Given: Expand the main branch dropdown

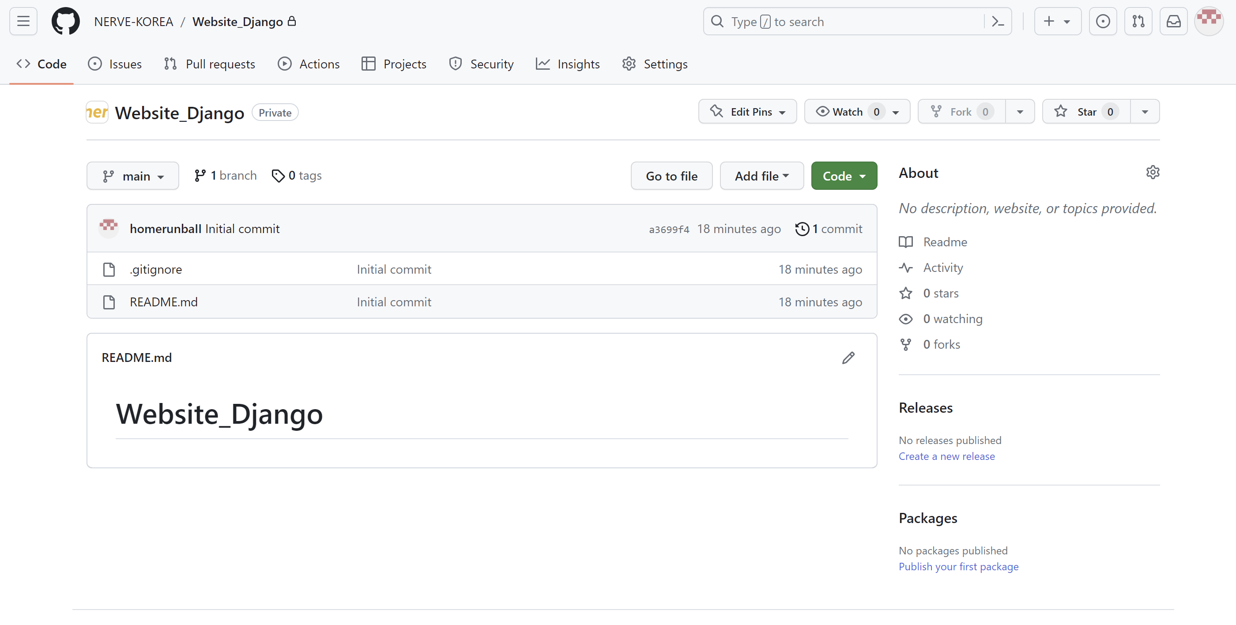Looking at the screenshot, I should pyautogui.click(x=133, y=176).
